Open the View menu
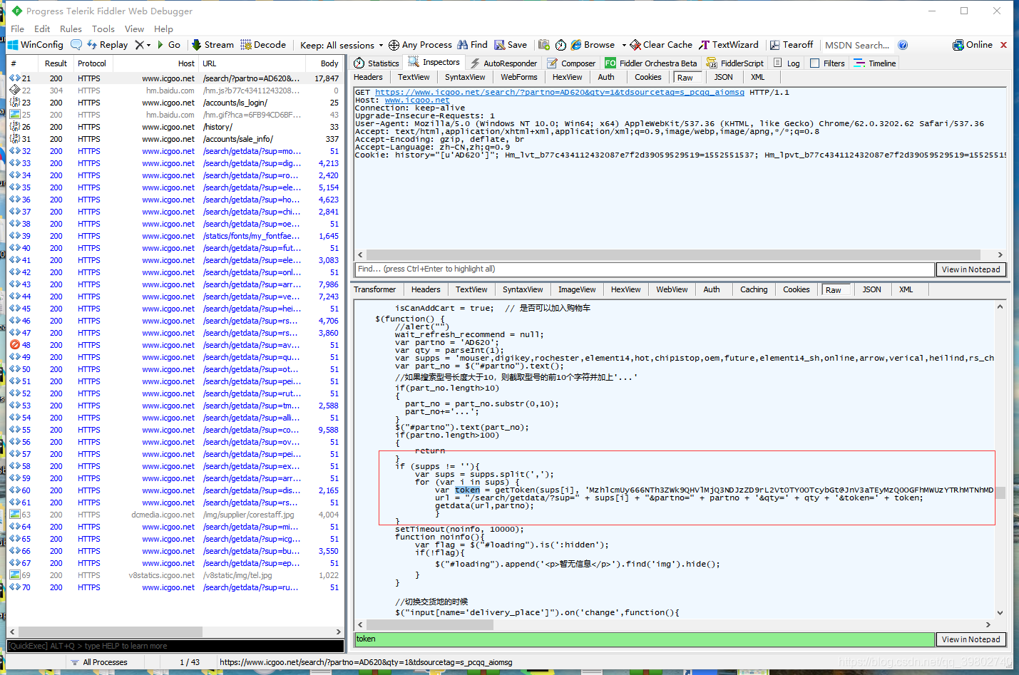 tap(134, 29)
